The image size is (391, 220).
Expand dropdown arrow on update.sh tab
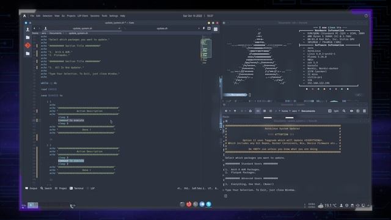(x=199, y=29)
